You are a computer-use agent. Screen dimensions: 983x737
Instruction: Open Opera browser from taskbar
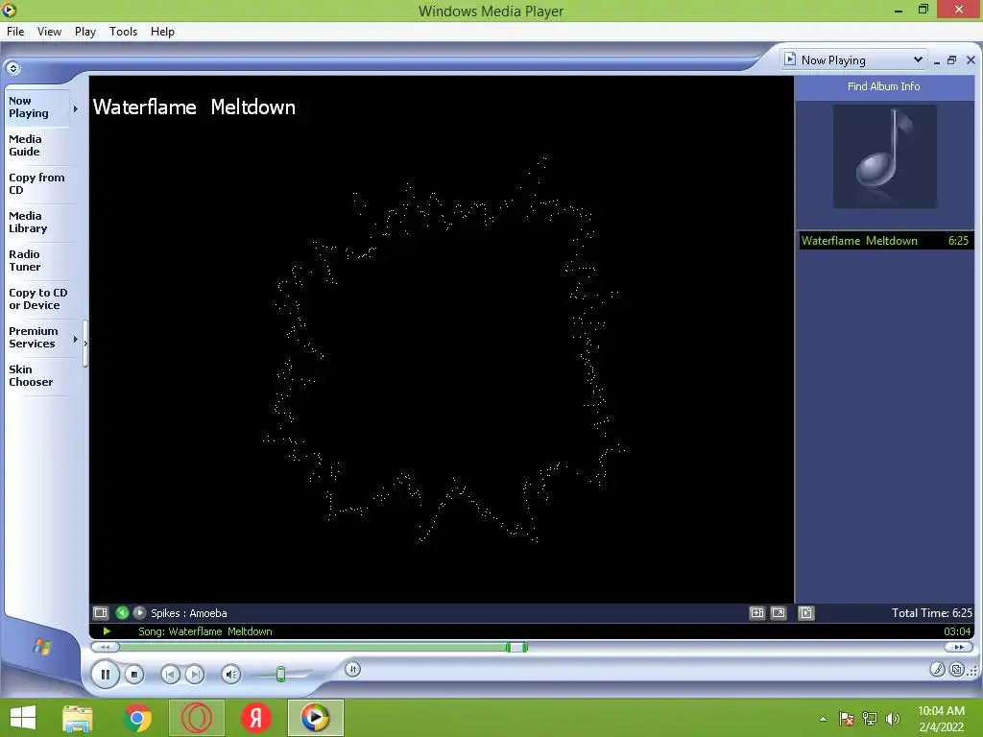point(196,718)
